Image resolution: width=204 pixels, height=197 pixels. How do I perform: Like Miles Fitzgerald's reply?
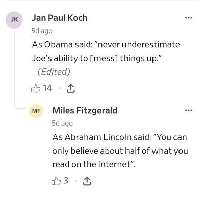pyautogui.click(x=56, y=181)
